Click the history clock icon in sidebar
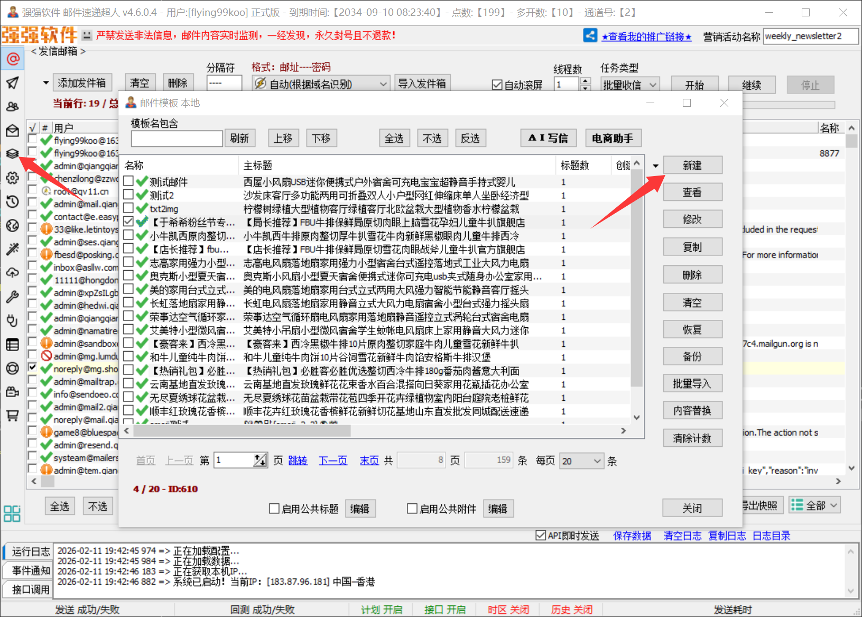Image resolution: width=862 pixels, height=617 pixels. pos(13,201)
